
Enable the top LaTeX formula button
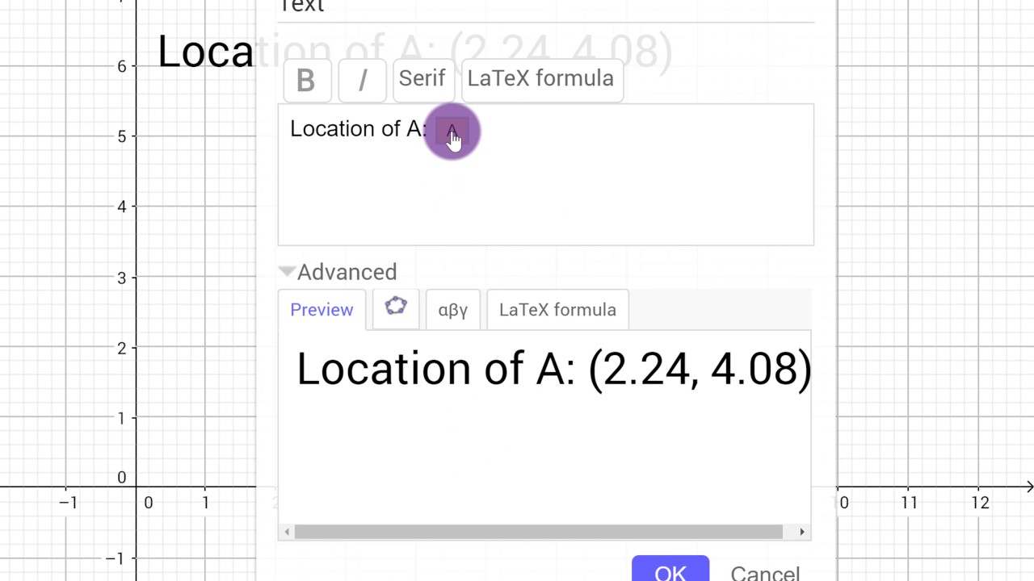click(x=540, y=79)
